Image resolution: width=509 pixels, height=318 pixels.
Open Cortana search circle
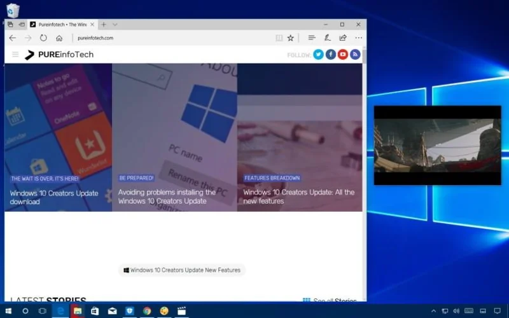[x=25, y=311]
